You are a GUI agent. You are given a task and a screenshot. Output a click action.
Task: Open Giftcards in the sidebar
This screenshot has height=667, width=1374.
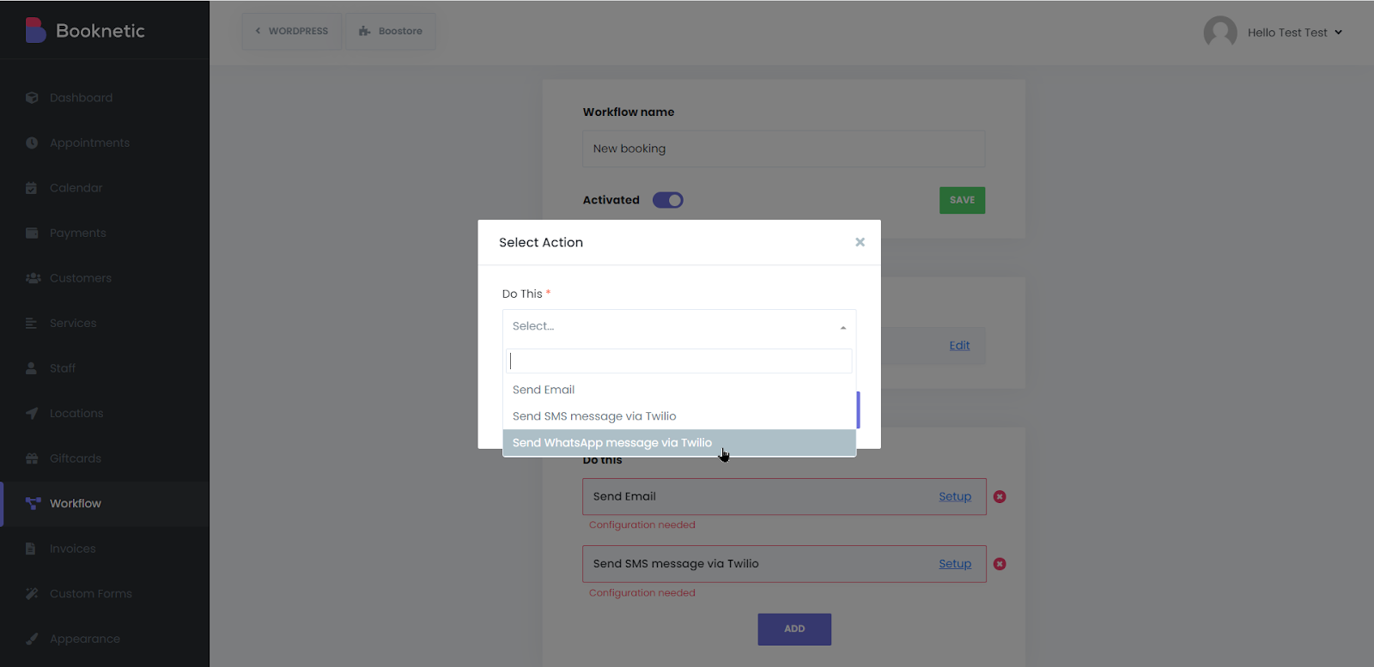coord(75,458)
